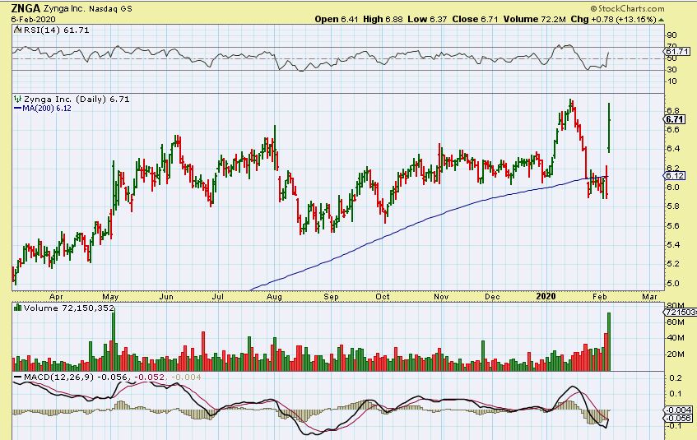Click the Apr label on the date axis
This screenshot has height=440, width=697.
tap(56, 297)
